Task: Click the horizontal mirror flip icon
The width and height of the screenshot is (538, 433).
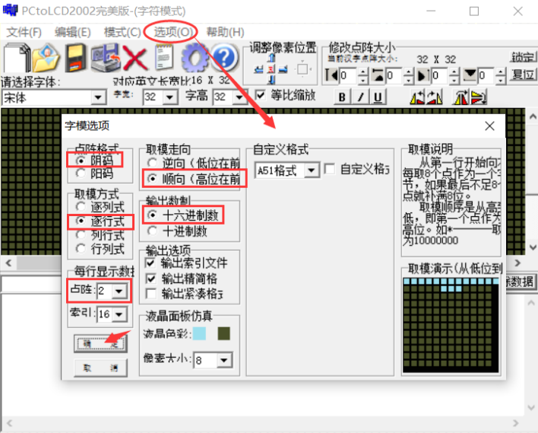Action: click(461, 97)
